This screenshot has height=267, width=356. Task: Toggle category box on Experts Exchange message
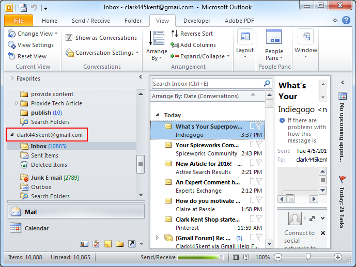pyautogui.click(x=252, y=181)
